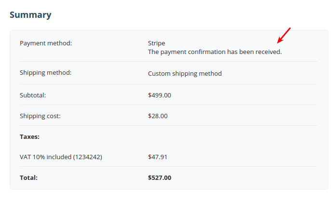Image resolution: width=336 pixels, height=204 pixels.
Task: Click the $527.00 total amount
Action: click(x=160, y=177)
